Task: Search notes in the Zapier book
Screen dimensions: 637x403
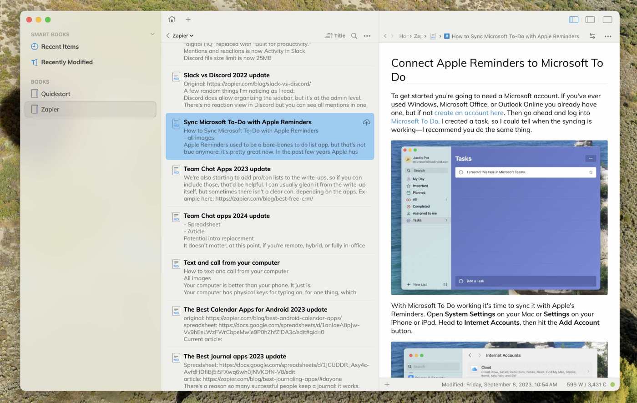Action: coord(354,35)
